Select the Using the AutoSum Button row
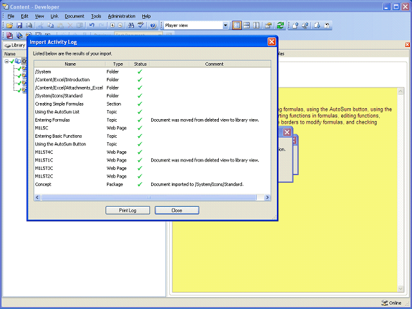The image size is (412, 309). 153,144
